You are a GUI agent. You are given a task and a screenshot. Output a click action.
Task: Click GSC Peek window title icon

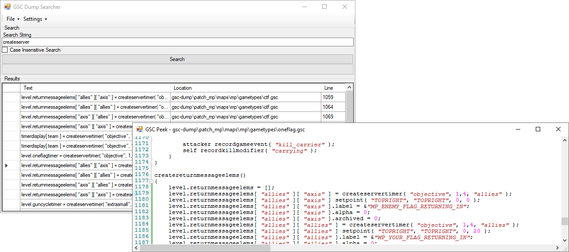pyautogui.click(x=140, y=129)
